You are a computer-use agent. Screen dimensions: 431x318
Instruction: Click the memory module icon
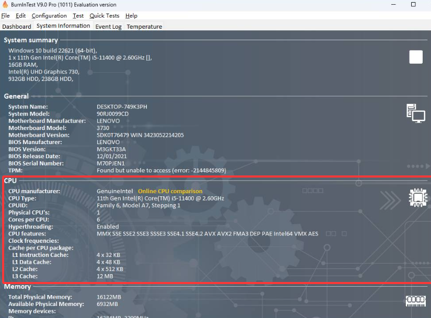[416, 301]
